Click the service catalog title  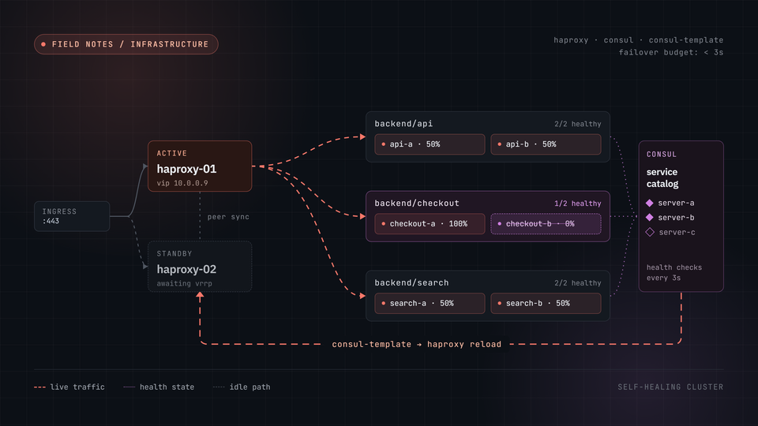point(662,177)
